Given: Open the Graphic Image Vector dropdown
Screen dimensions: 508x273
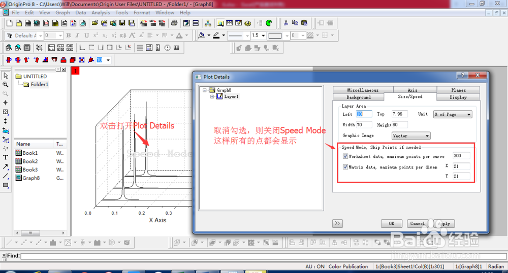Looking at the screenshot, I should click(x=411, y=136).
